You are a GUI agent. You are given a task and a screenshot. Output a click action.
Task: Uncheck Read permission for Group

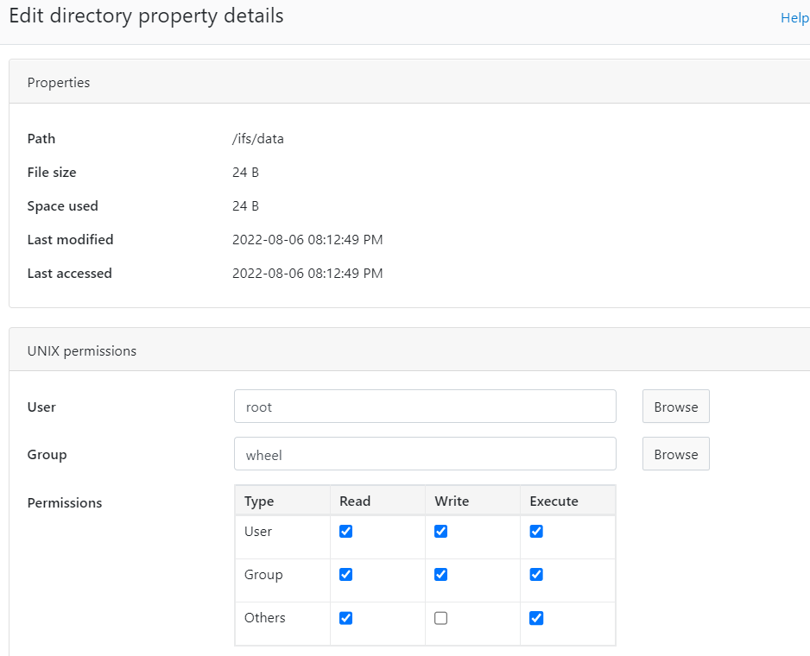345,574
